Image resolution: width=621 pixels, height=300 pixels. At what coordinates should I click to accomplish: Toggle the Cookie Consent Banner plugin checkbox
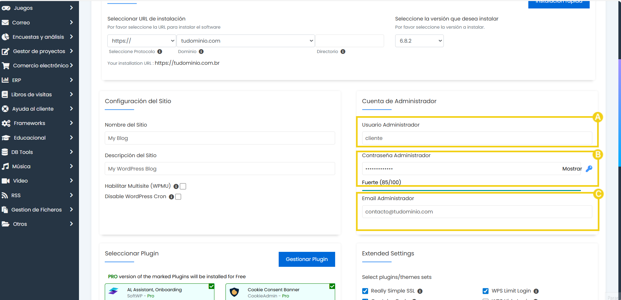tap(332, 286)
